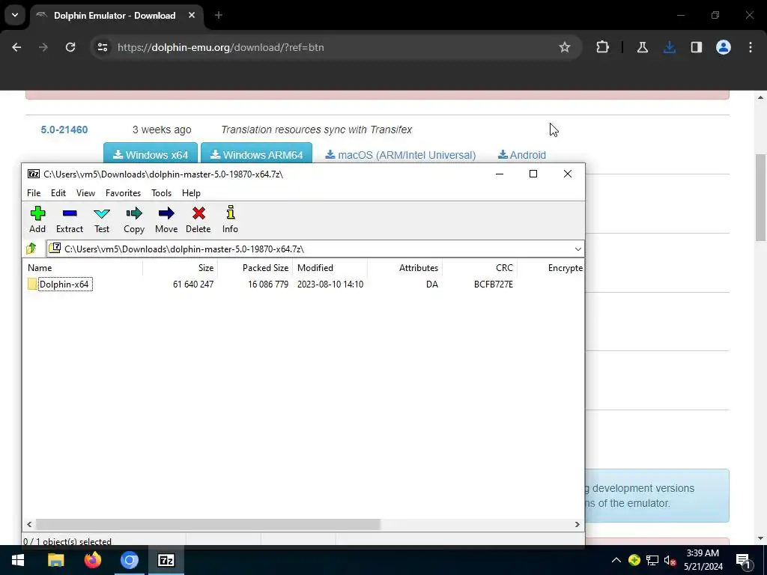This screenshot has height=575, width=767.
Task: Select the Dolphin-x64 folder row
Action: coord(303,284)
